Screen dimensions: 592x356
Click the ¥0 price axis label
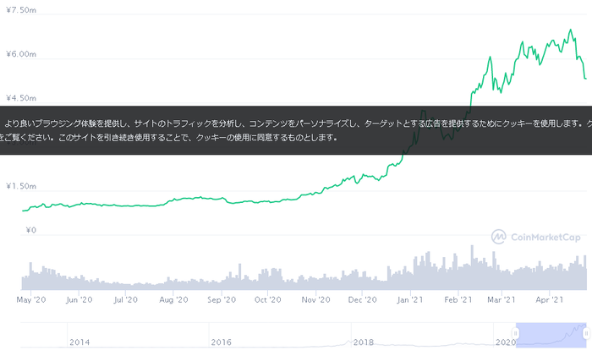31,230
